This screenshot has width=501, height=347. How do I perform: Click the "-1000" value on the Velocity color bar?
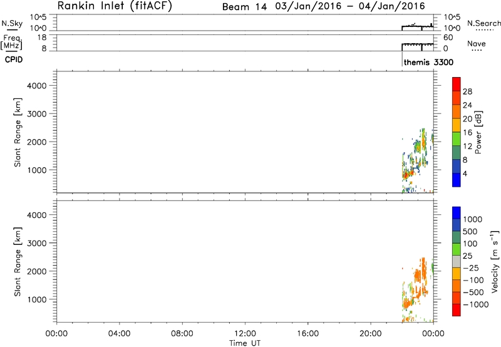(476, 304)
